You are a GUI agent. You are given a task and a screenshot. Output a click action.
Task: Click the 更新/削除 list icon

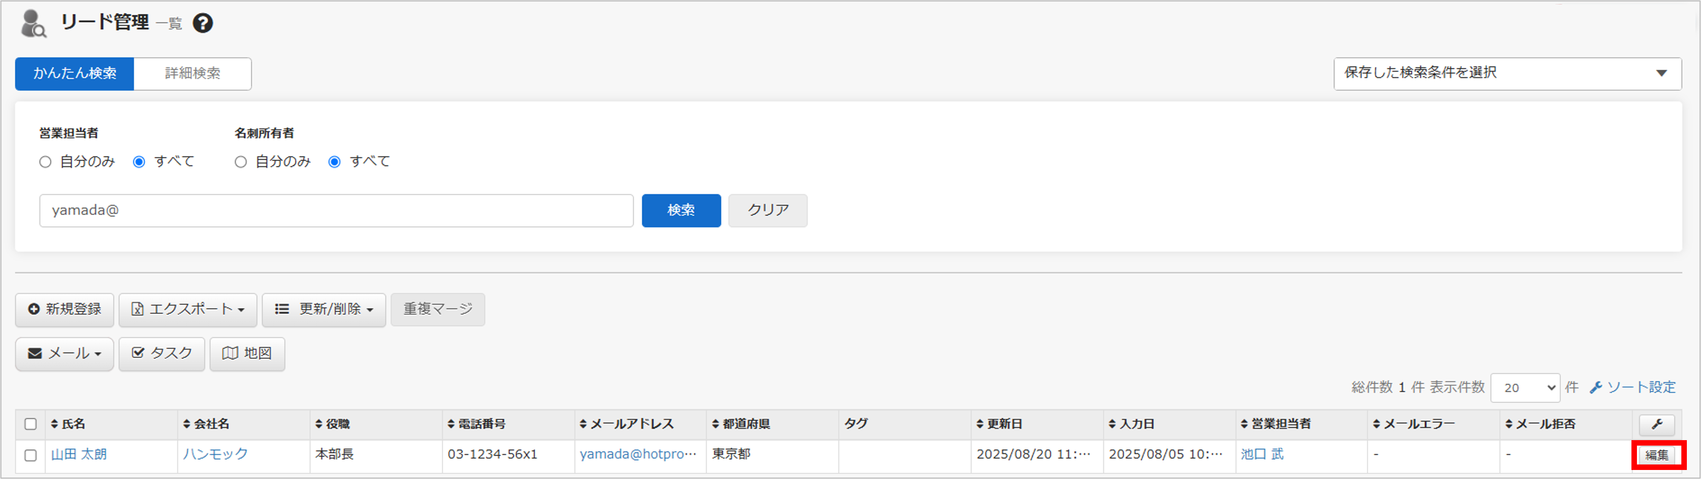281,309
